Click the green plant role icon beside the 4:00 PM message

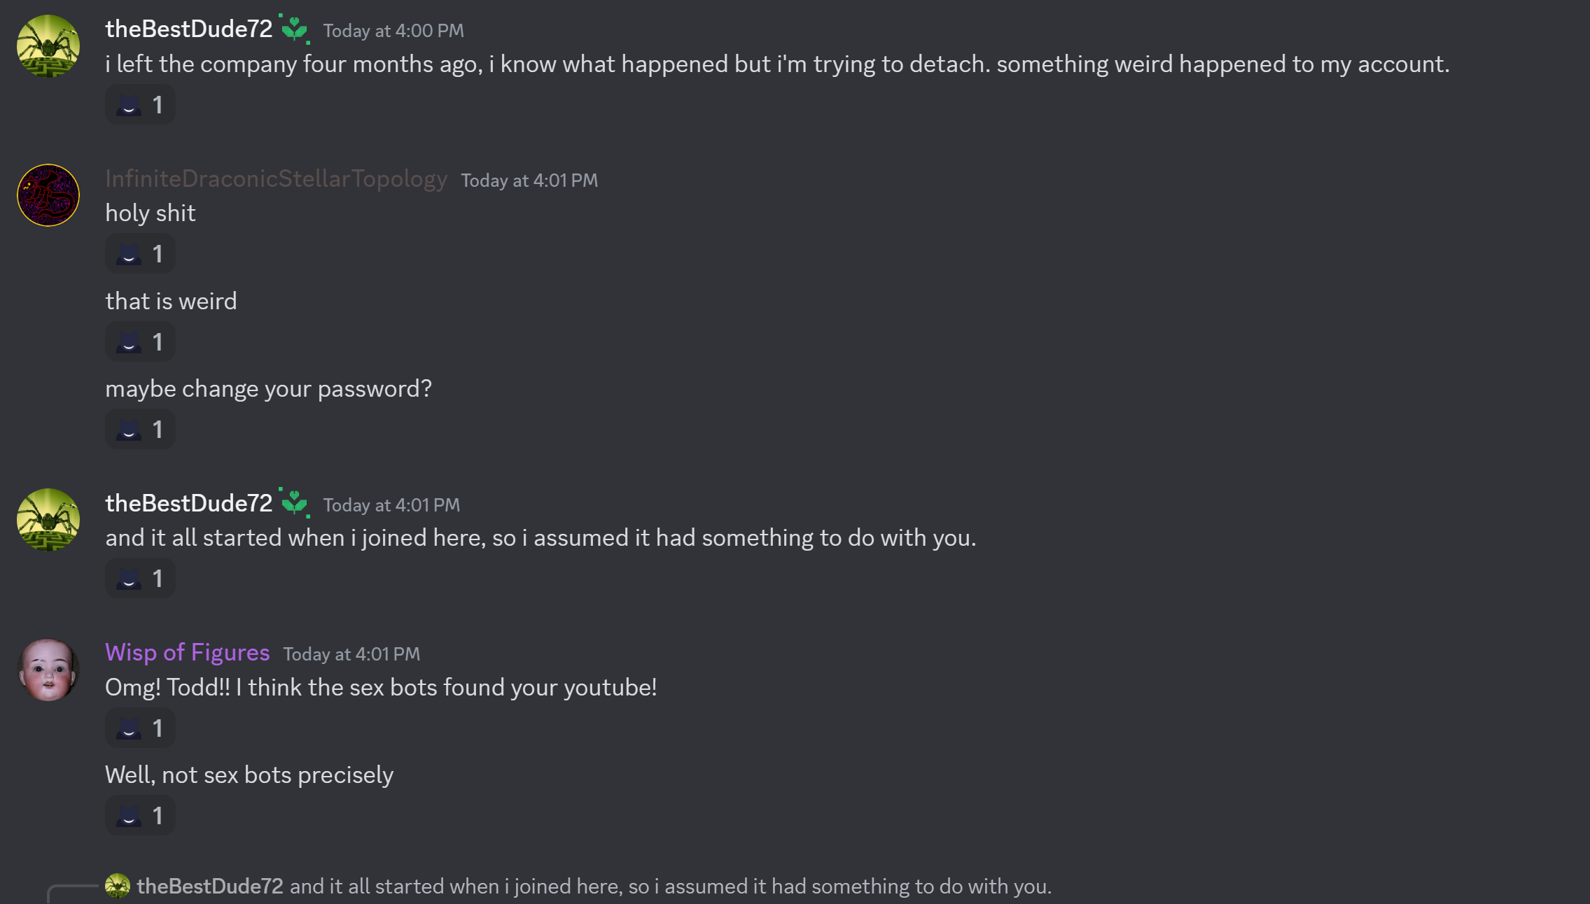click(x=295, y=29)
